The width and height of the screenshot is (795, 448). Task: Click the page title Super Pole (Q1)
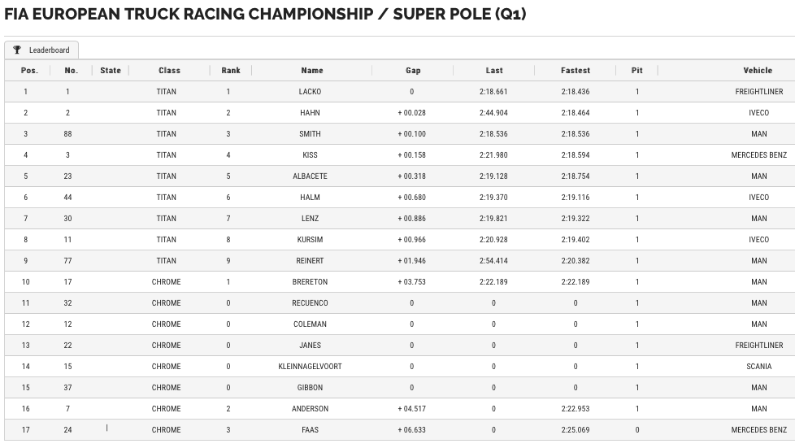460,14
